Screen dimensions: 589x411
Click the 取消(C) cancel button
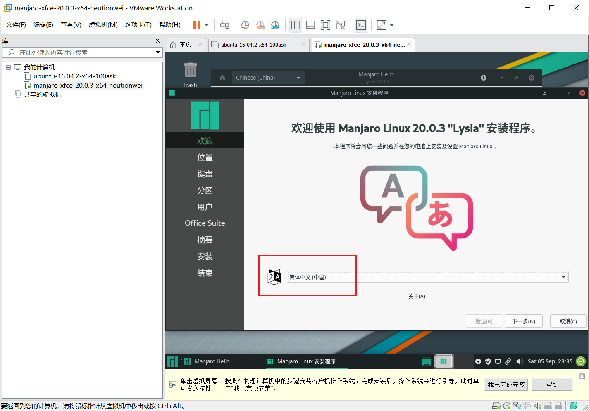click(x=568, y=321)
